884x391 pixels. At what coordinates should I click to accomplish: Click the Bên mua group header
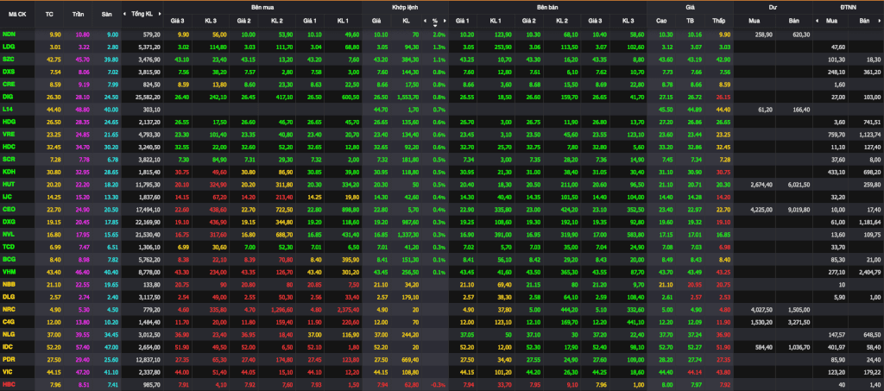click(x=262, y=8)
